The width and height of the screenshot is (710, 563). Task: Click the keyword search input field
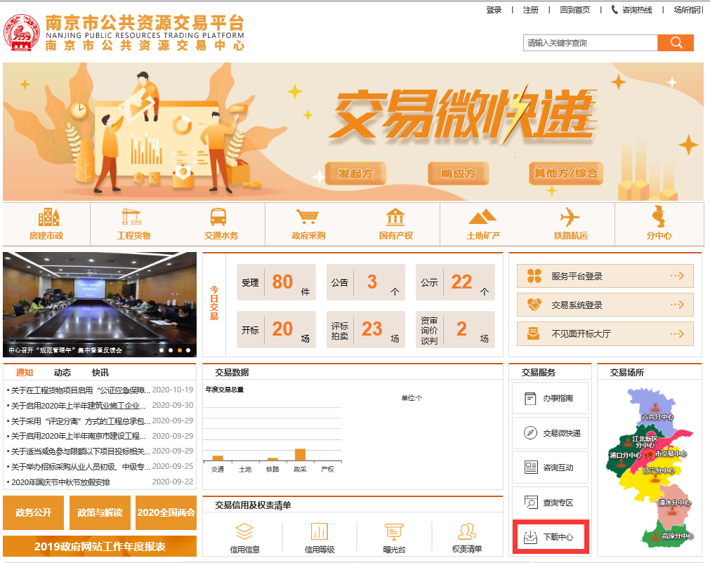click(590, 43)
